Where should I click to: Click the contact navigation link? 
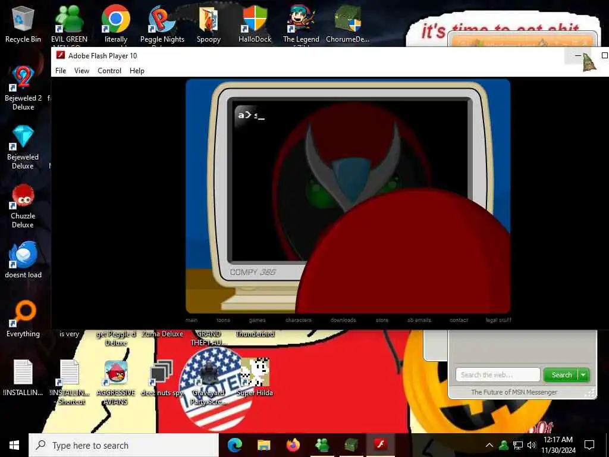(459, 320)
